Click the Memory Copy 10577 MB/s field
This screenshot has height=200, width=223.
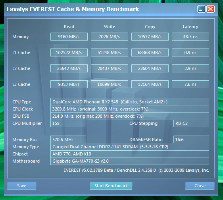point(150,37)
